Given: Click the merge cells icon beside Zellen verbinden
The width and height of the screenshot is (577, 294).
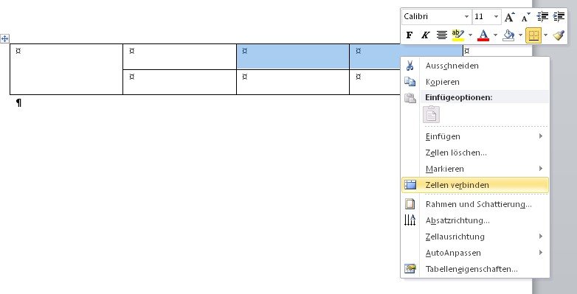Looking at the screenshot, I should (410, 185).
